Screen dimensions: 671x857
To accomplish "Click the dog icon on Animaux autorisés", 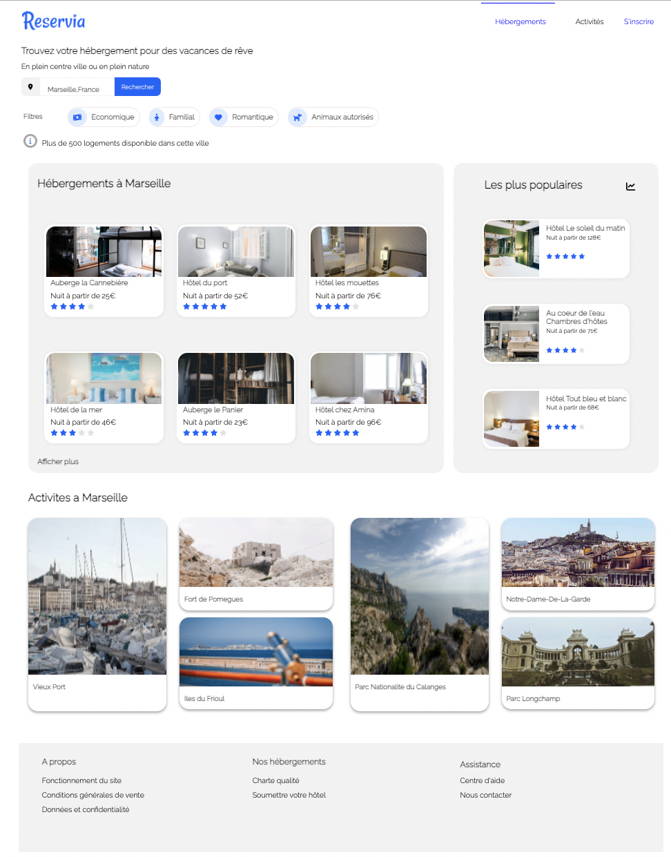I will click(298, 117).
